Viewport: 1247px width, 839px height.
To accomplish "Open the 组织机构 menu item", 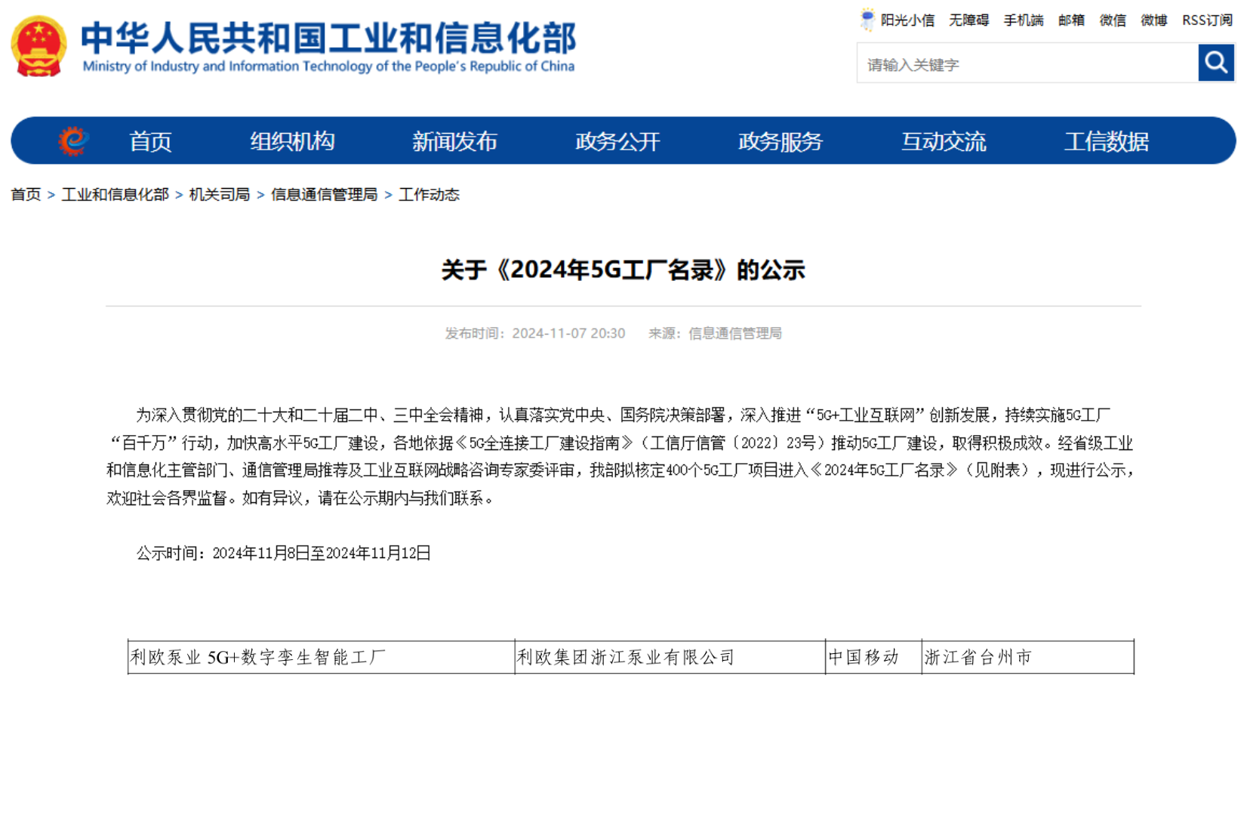I will click(x=292, y=142).
